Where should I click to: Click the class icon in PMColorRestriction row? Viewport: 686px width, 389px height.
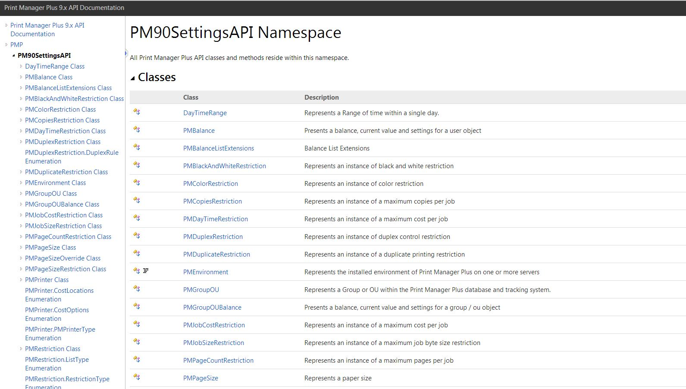(x=137, y=183)
